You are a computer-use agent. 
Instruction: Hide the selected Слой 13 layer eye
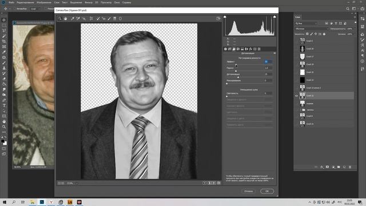296,96
